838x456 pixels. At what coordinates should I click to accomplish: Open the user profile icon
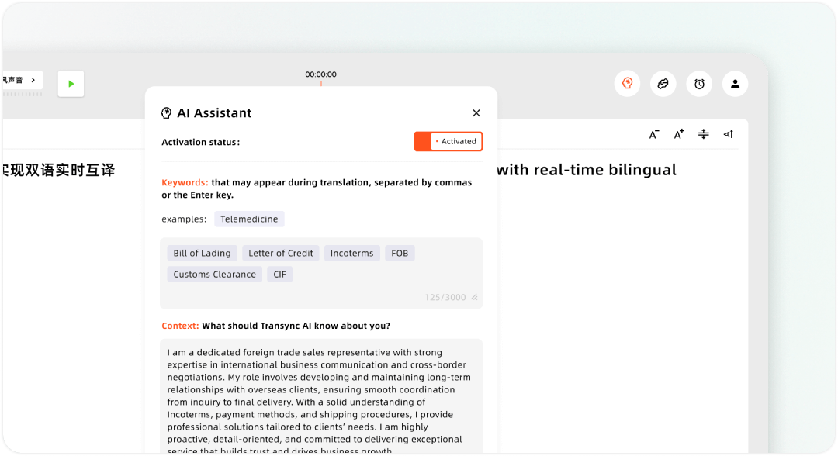click(736, 84)
